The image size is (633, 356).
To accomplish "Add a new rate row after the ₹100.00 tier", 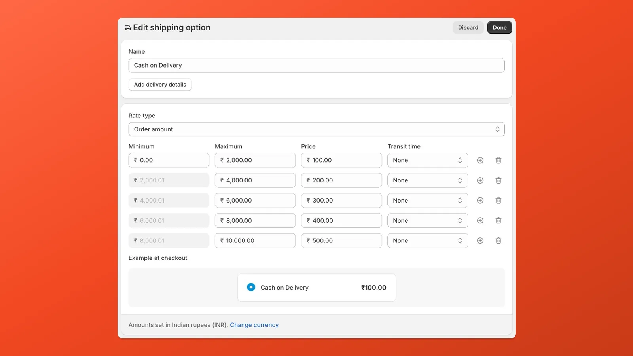I will [480, 160].
